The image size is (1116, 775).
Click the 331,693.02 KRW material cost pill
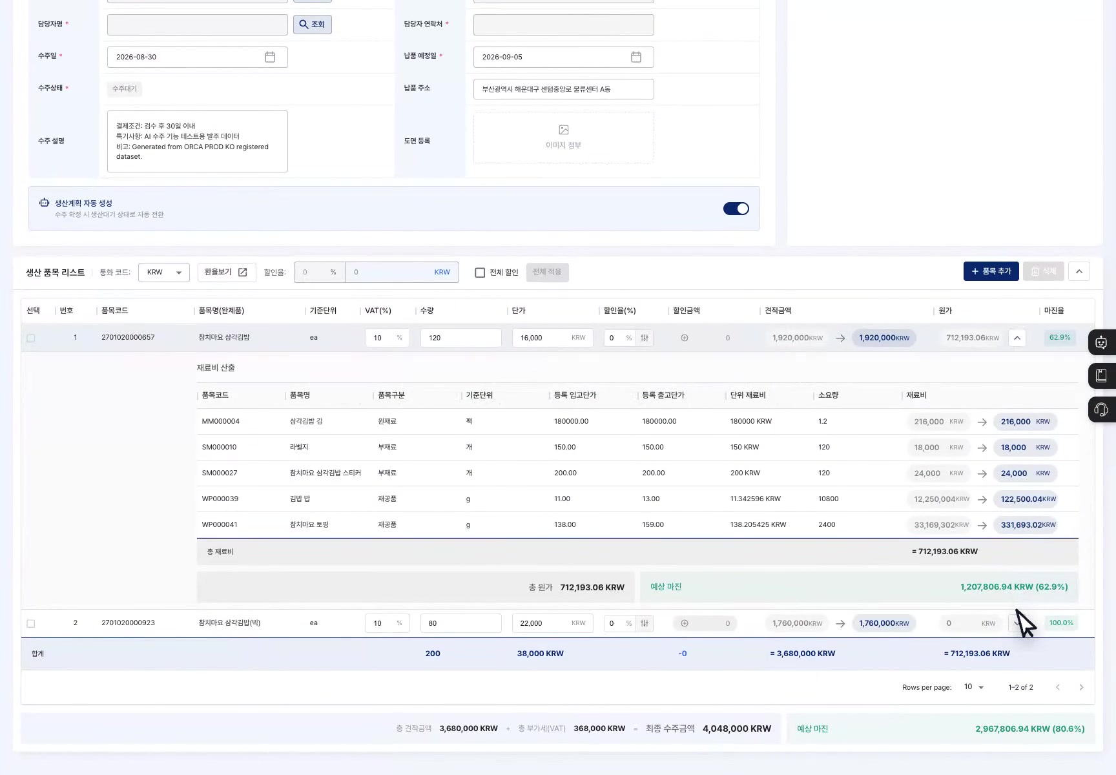[x=1026, y=525]
